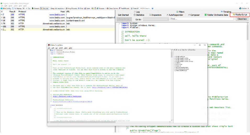The width and height of the screenshot is (250, 135).
Task: Select session 18 sugrec row
Action: point(58,18)
